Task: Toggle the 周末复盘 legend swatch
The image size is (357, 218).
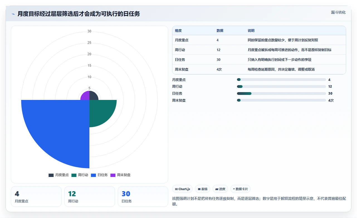Action: pyautogui.click(x=113, y=175)
